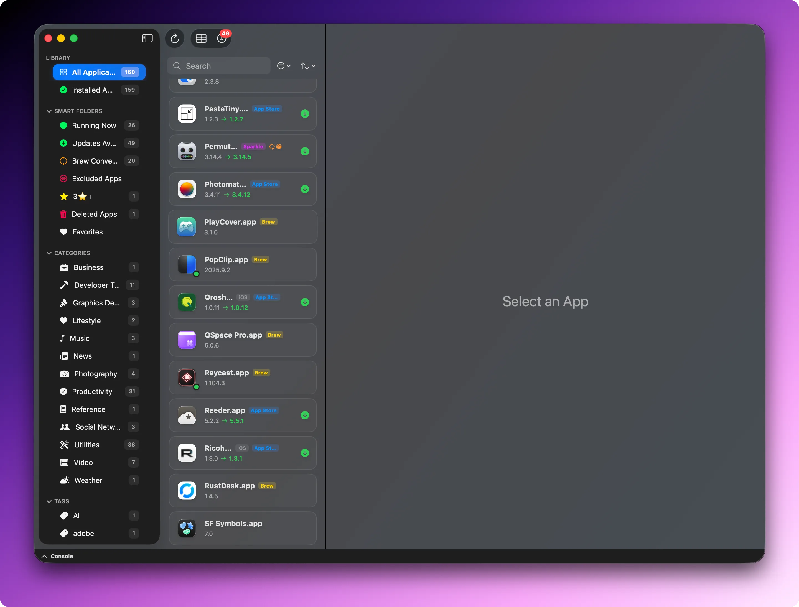The width and height of the screenshot is (799, 607).
Task: Open the Excluded Apps folder
Action: (x=99, y=178)
